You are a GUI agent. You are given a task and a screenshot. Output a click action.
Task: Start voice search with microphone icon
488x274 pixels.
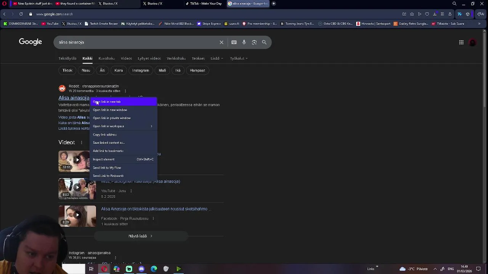(x=244, y=42)
